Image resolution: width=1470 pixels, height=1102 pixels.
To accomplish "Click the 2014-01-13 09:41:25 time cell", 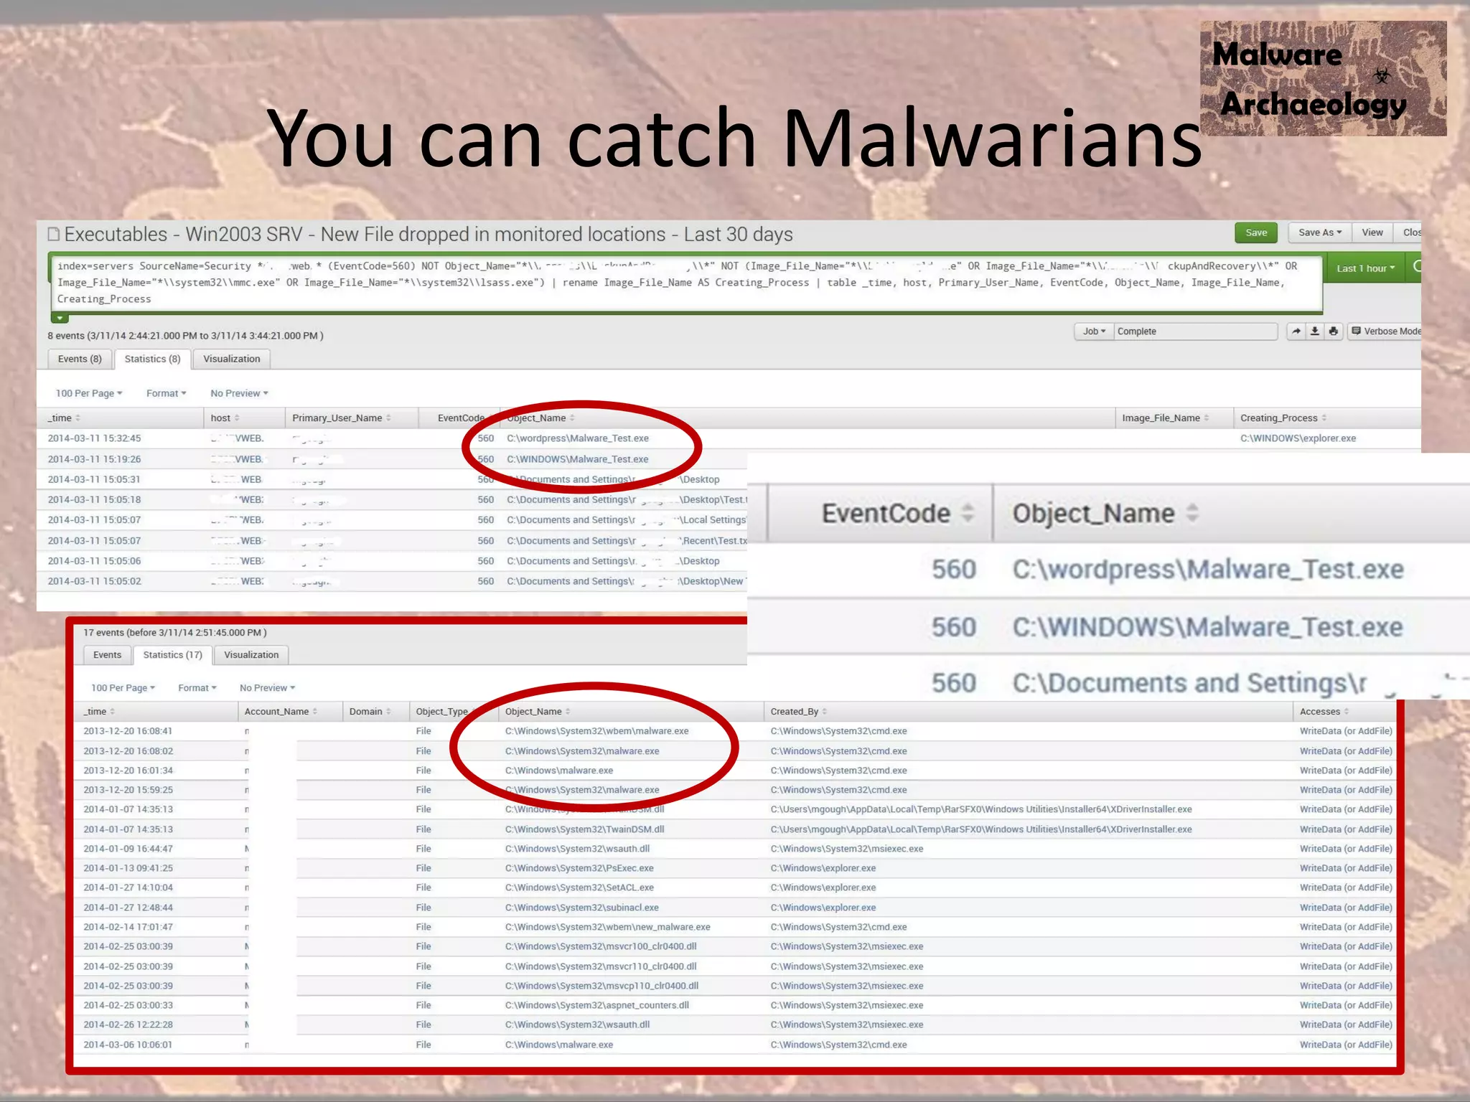I will [x=128, y=868].
